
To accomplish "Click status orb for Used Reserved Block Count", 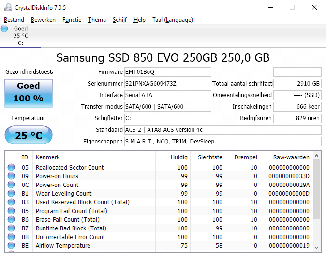I will point(11,202).
